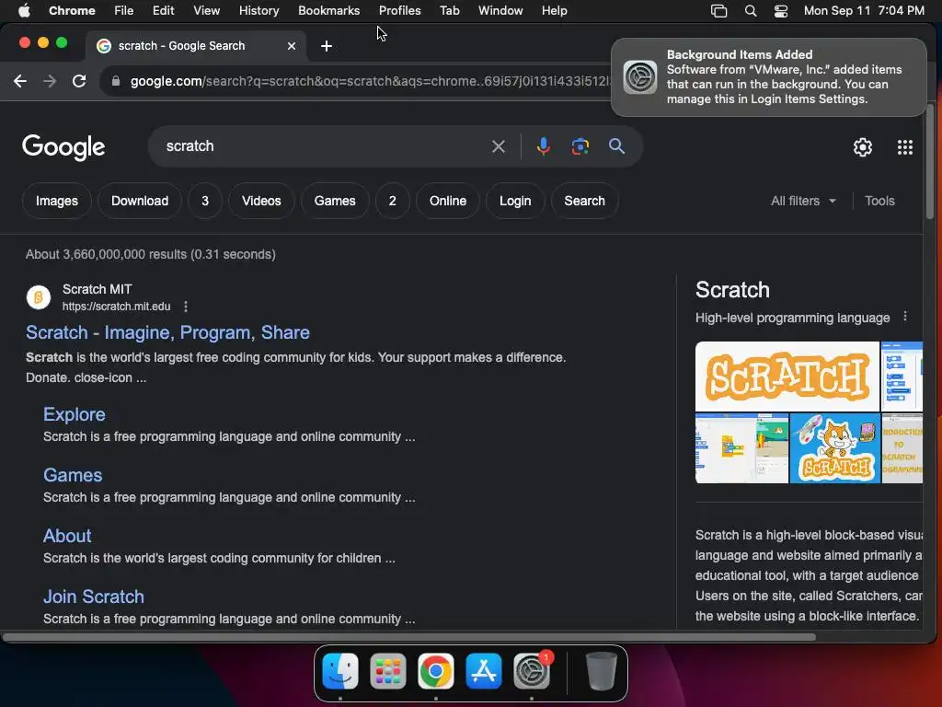This screenshot has width=942, height=707.
Task: Open the About sitelink
Action: pyautogui.click(x=67, y=536)
